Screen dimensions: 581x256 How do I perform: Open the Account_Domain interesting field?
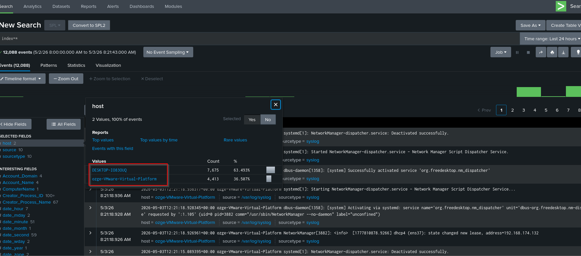coord(20,176)
